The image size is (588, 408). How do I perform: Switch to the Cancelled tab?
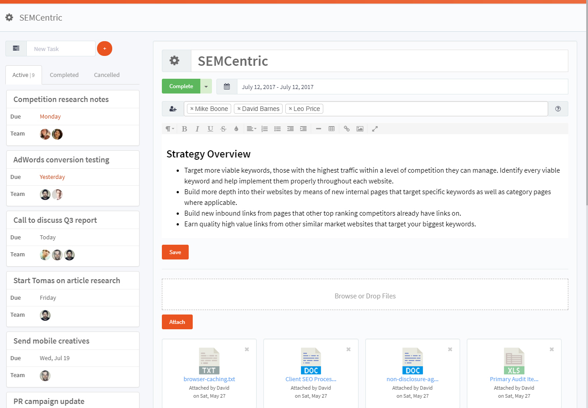pos(107,75)
